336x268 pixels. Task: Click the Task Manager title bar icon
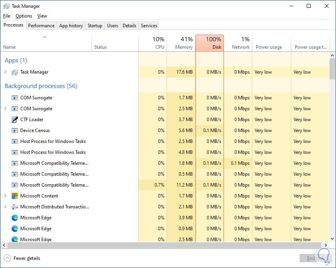pyautogui.click(x=6, y=6)
